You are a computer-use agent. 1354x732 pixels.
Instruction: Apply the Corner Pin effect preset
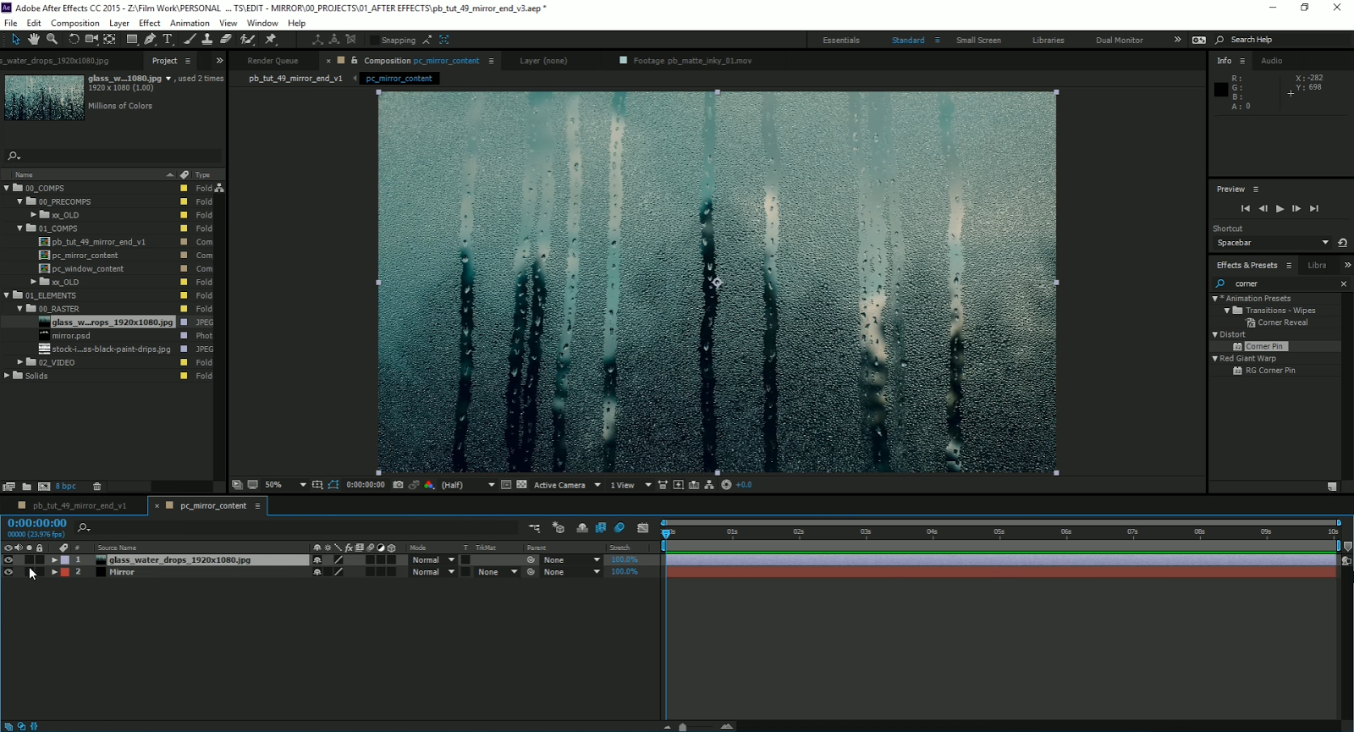tap(1263, 346)
